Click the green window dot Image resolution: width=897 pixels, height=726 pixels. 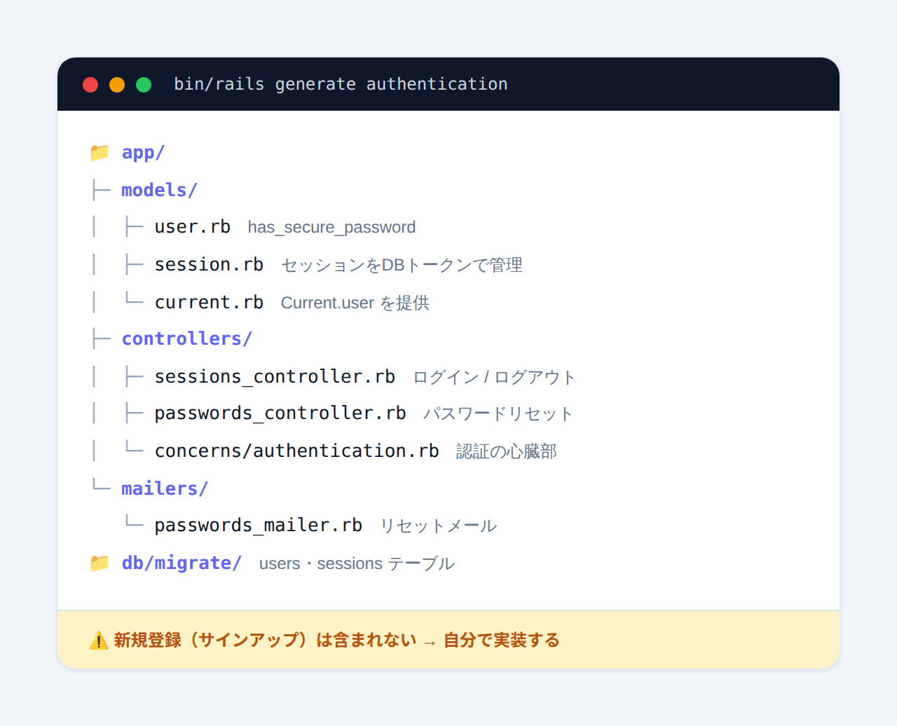click(x=144, y=85)
